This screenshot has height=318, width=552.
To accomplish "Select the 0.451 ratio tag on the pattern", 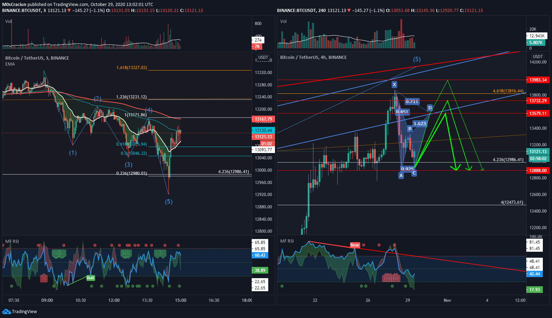I will tap(402, 112).
